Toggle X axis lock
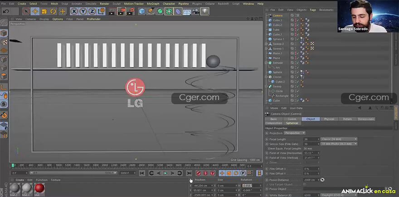This screenshot has width=399, height=197. pos(74,11)
